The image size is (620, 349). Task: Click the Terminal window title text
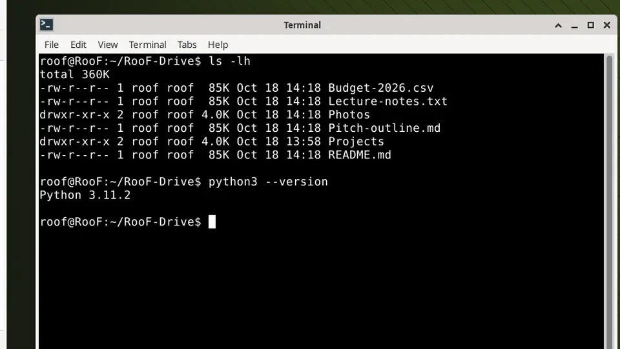302,25
